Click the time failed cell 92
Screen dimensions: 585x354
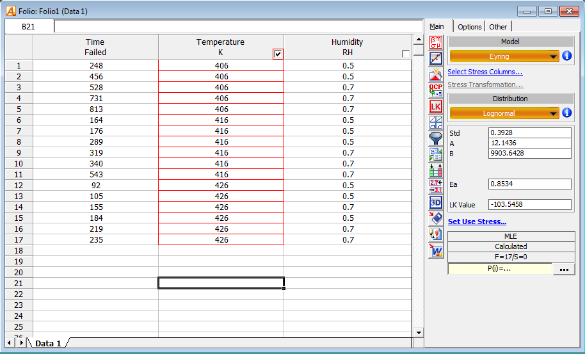(95, 186)
